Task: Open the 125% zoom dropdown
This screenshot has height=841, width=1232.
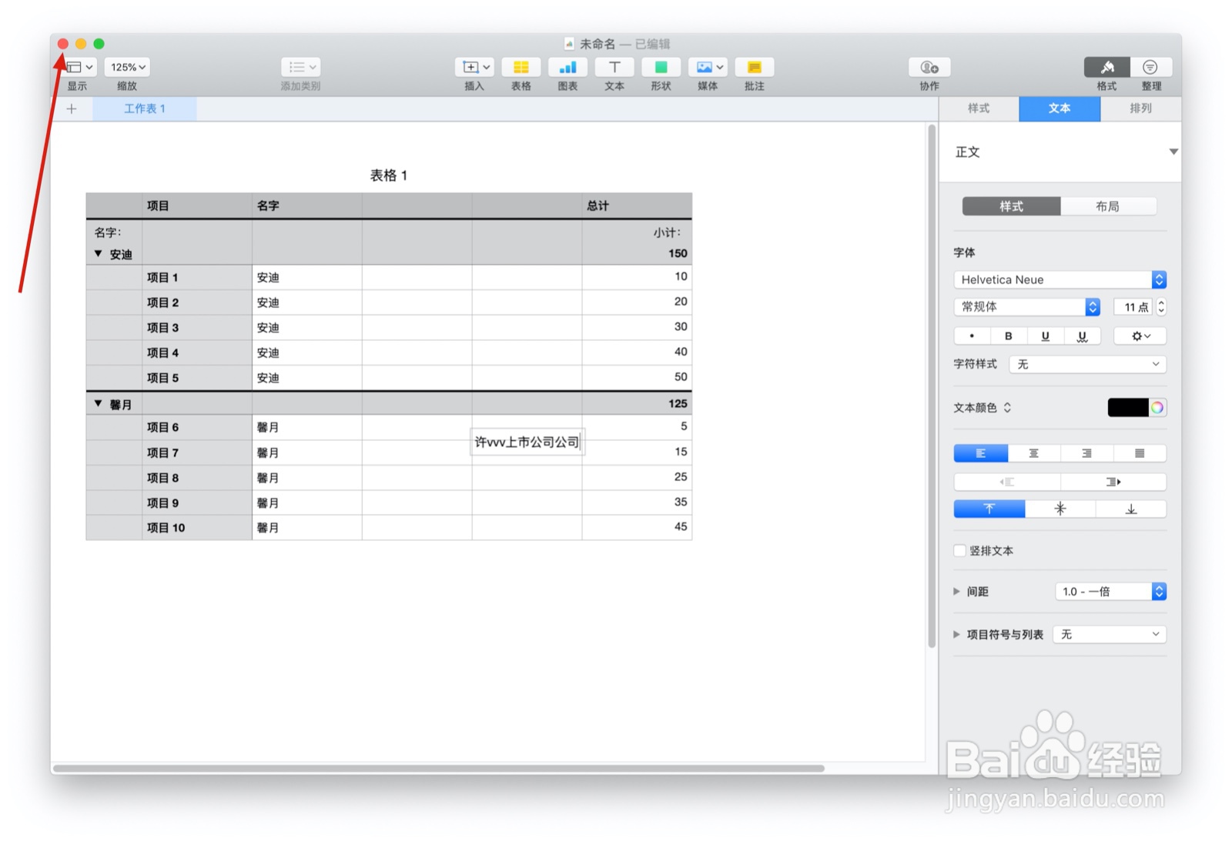Action: point(128,67)
